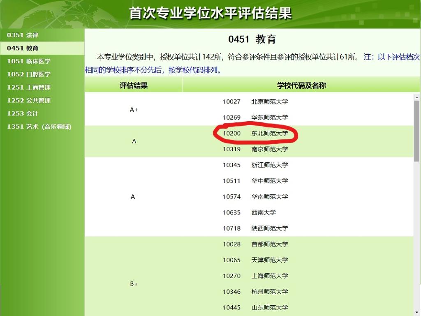Viewport: 421px width, 316px height.
Task: Select 1351 艺术 (音乐领域) in the sidebar
Action: 39,127
